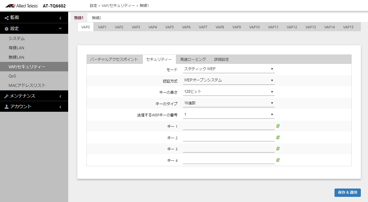Open the MACアドレスリスト page

34,85
